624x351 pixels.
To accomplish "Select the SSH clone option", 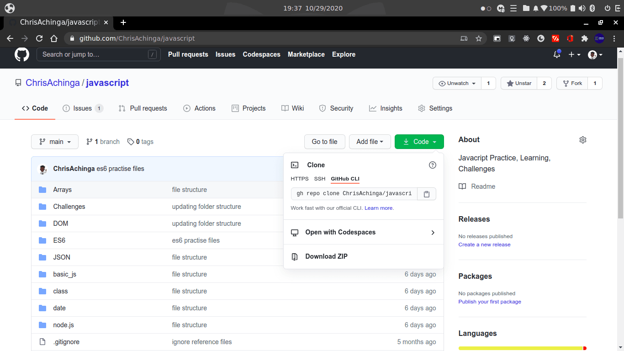I will (x=320, y=179).
